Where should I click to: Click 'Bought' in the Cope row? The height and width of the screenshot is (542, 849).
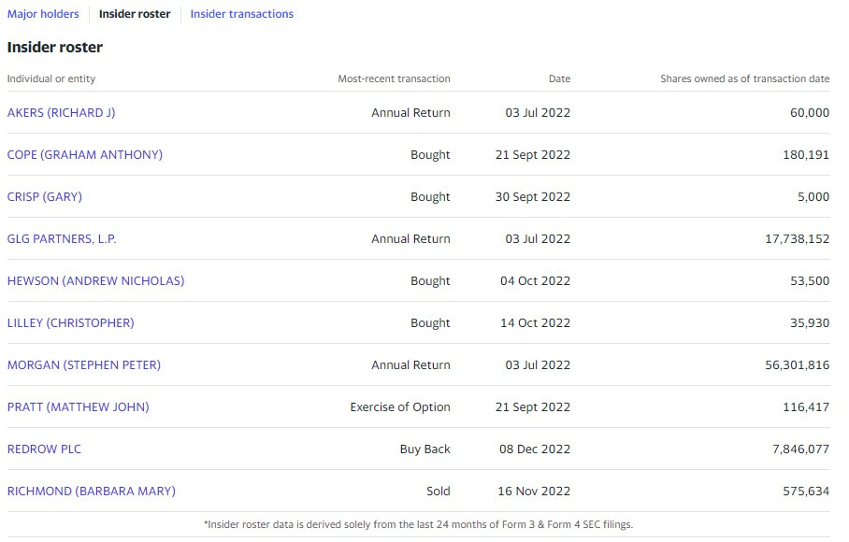[x=430, y=155]
